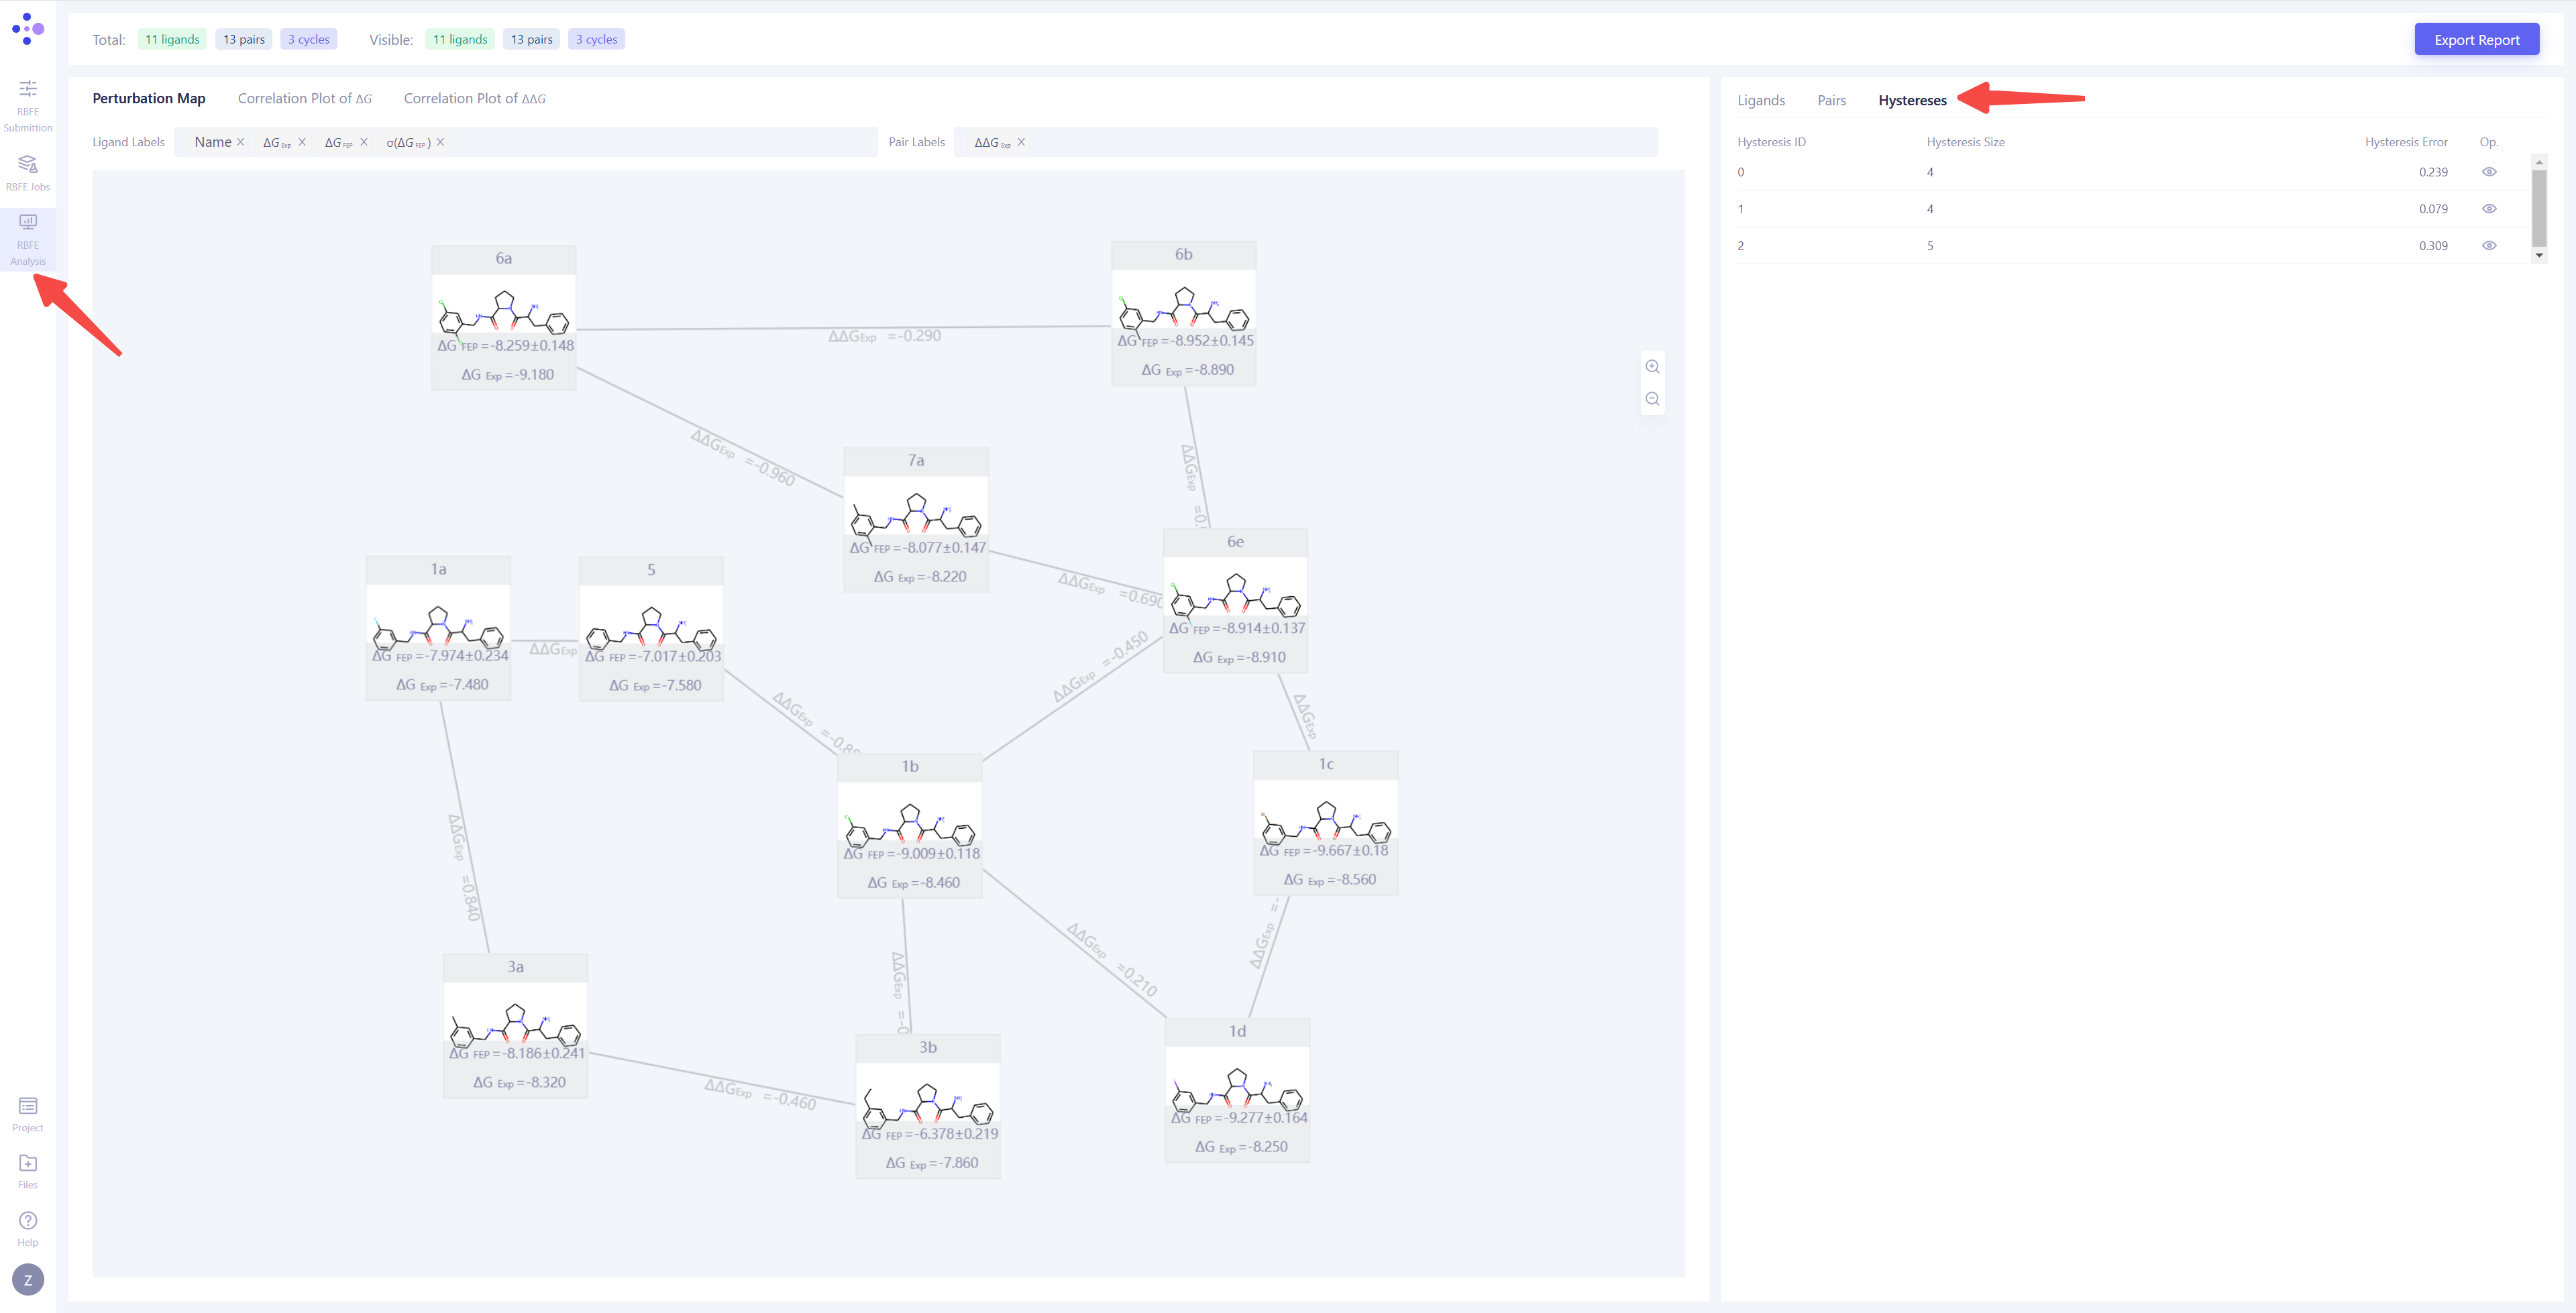Screen dimensions: 2576x1313
Task: Zoom out on the perturbation map
Action: (x=1652, y=398)
